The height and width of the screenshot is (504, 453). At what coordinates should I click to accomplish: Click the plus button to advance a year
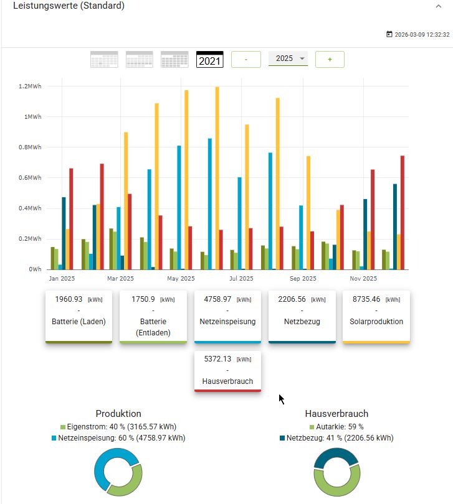[x=330, y=60]
